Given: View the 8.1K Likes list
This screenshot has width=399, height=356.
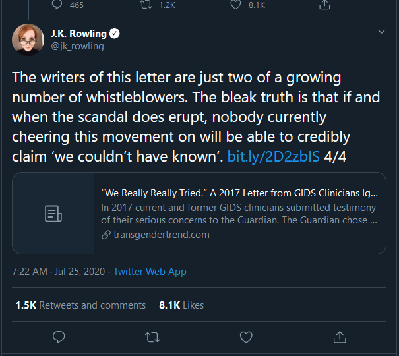Looking at the screenshot, I should 181,305.
